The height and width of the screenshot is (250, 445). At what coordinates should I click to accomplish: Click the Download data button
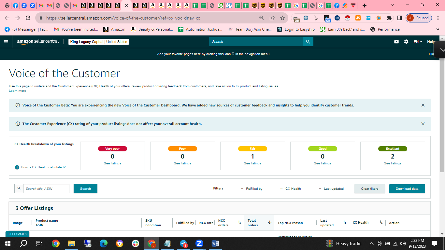pos(407,188)
